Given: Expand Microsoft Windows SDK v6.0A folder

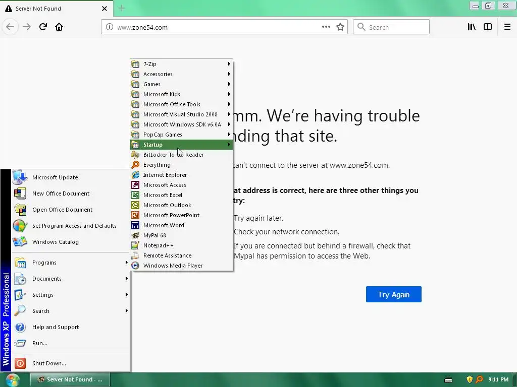Looking at the screenshot, I should coord(182,124).
